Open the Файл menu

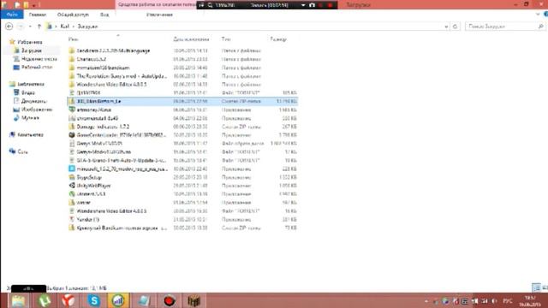coord(12,15)
